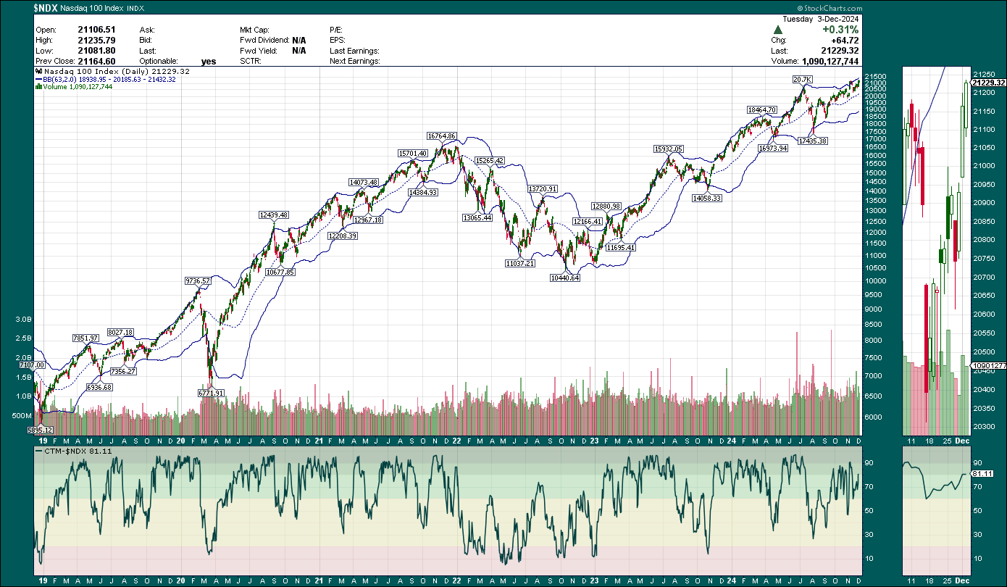Viewport: 1007px width, 587px height.
Task: Click the price label '14058.33'
Action: [x=708, y=198]
